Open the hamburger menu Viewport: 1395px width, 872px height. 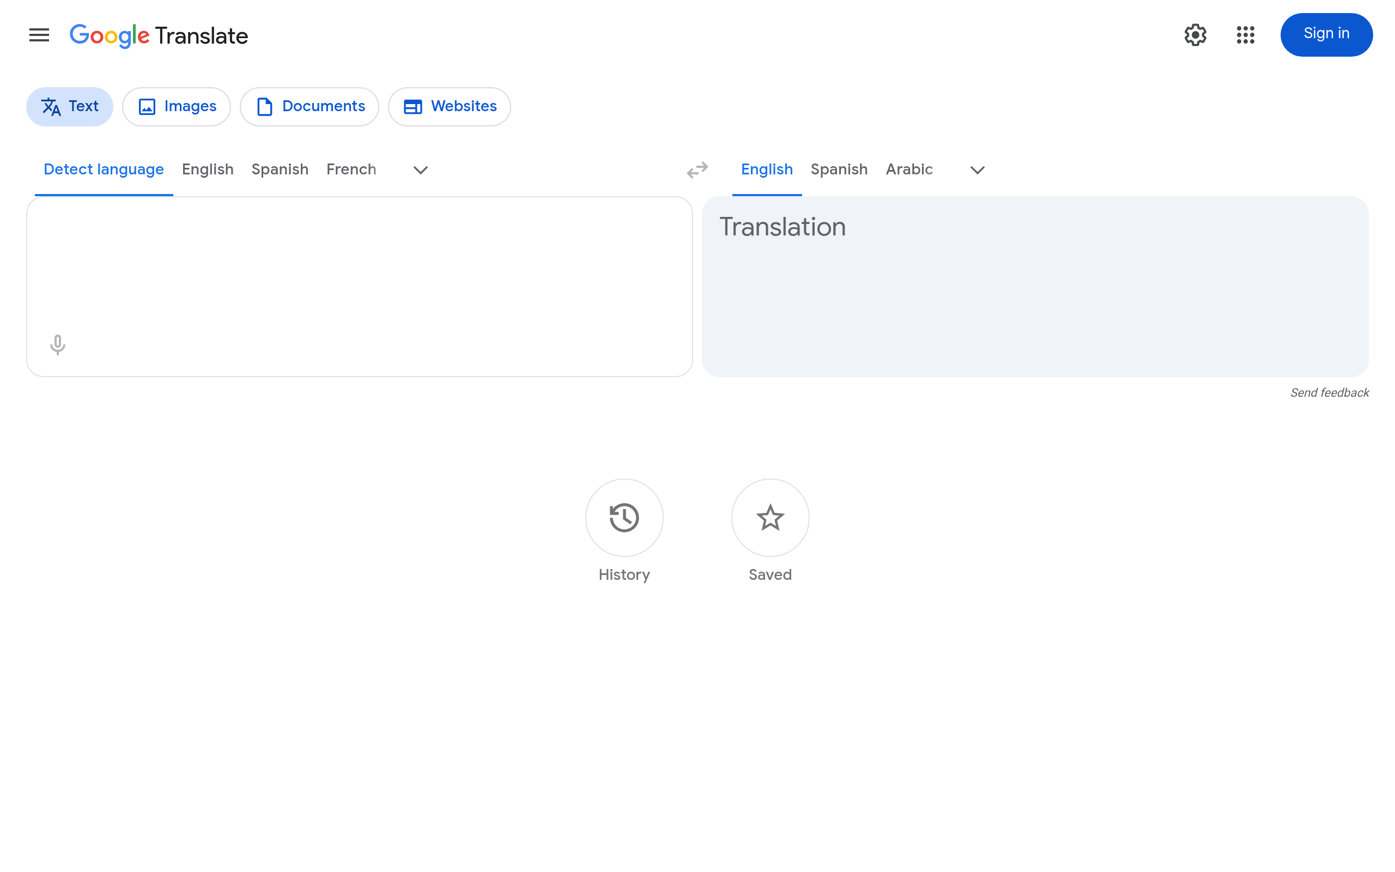pyautogui.click(x=39, y=34)
